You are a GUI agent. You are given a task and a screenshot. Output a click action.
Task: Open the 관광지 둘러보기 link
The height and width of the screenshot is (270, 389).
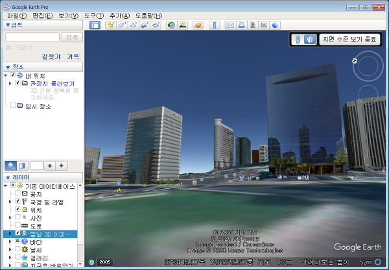(53, 84)
